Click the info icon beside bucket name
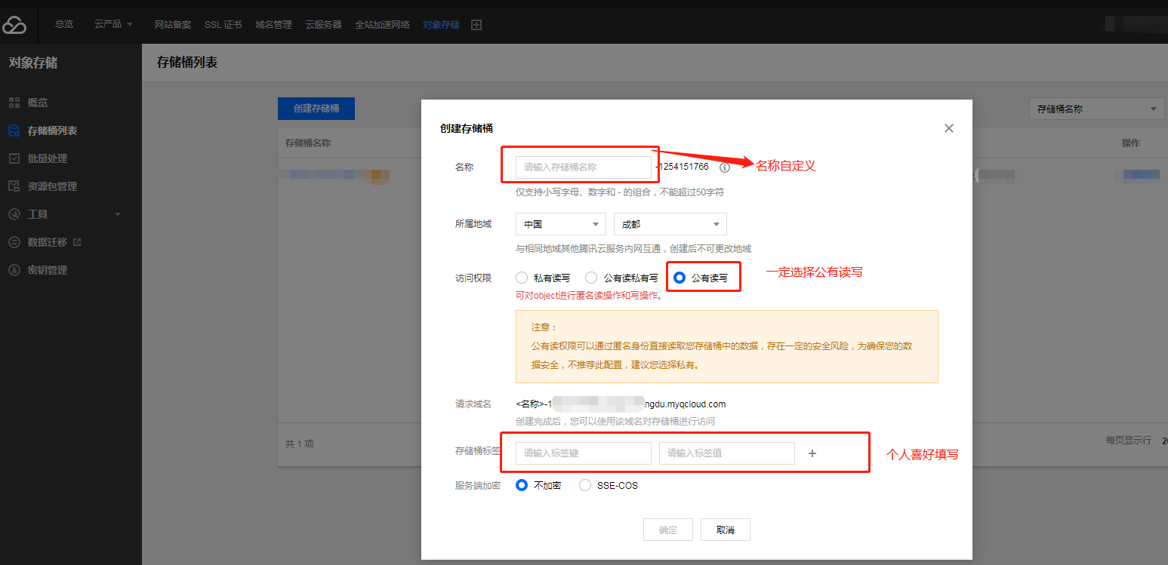 pyautogui.click(x=725, y=167)
